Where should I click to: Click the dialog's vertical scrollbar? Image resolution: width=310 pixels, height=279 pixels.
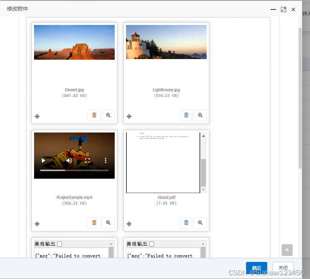pyautogui.click(x=300, y=98)
